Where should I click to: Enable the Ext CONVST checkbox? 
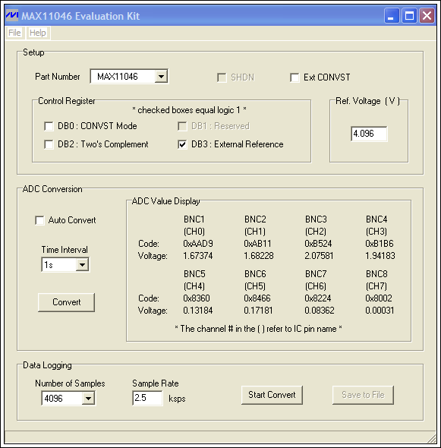pos(295,77)
